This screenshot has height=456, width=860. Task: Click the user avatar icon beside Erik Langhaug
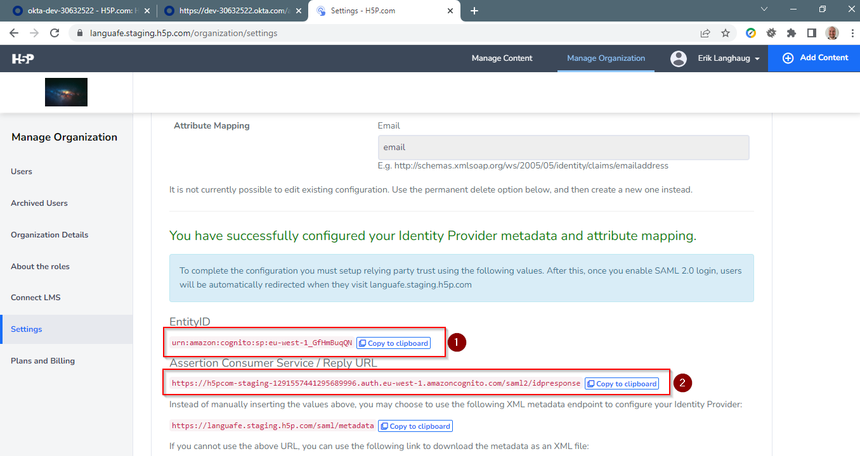[x=679, y=58]
